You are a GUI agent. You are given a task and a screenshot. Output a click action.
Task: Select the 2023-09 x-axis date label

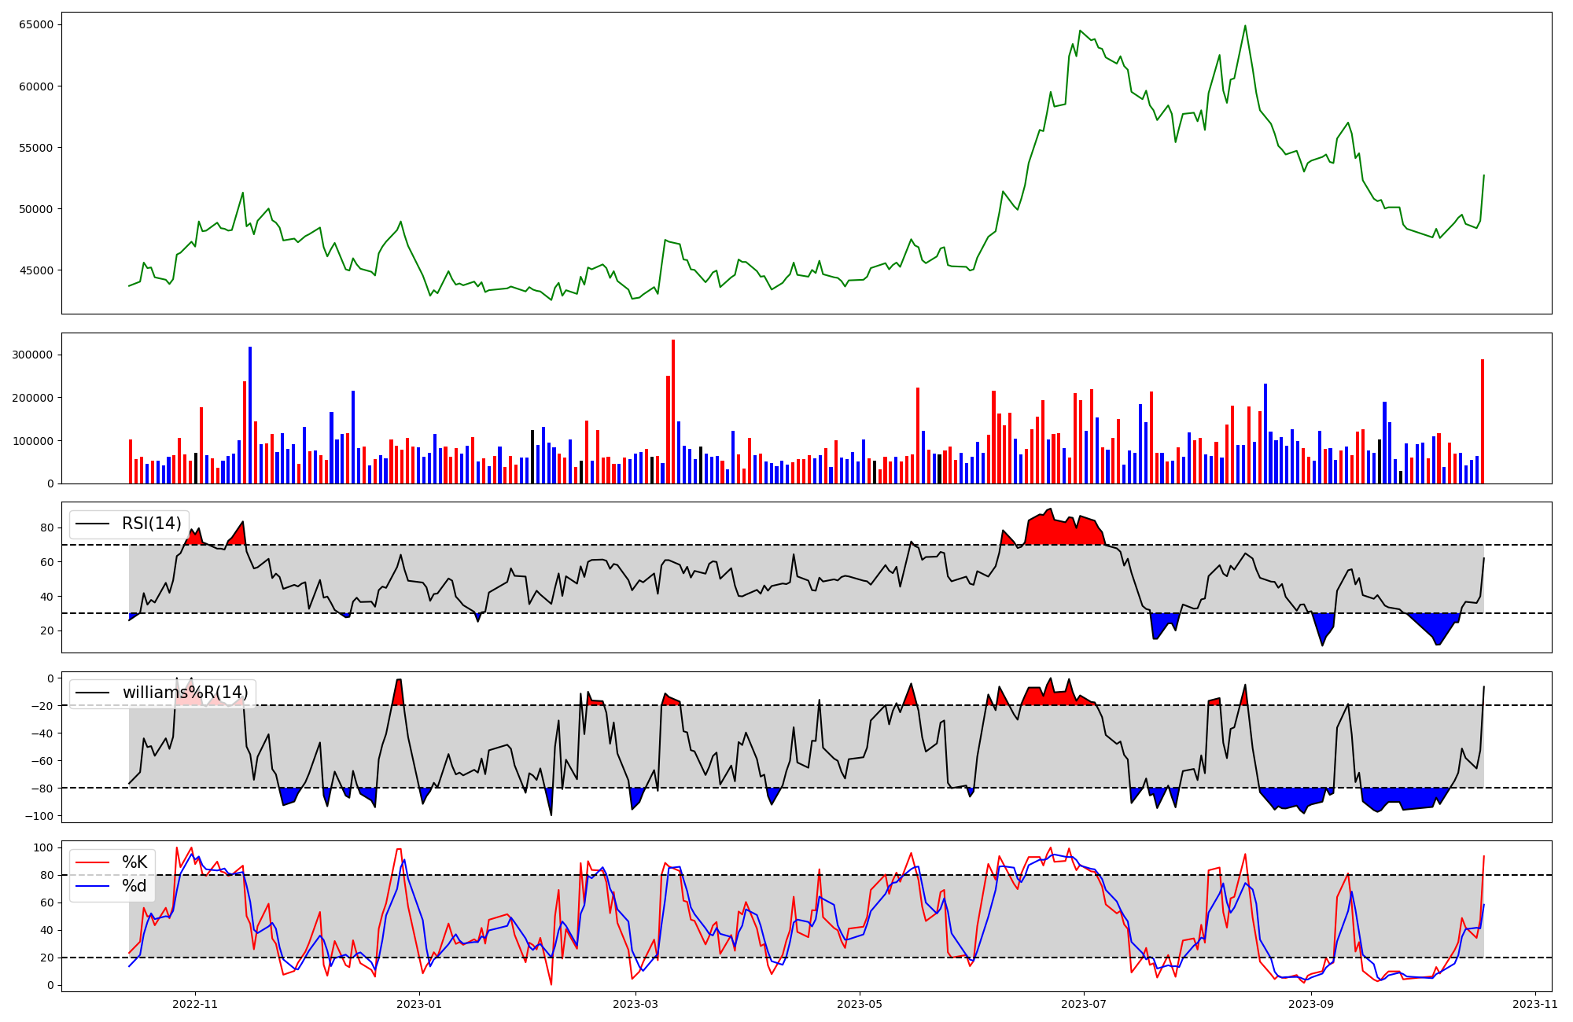[1312, 1004]
